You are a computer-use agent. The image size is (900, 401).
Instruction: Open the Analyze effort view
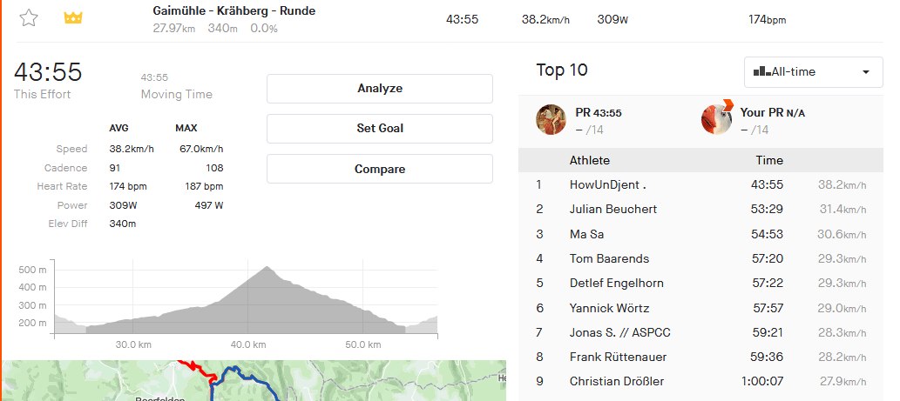379,88
